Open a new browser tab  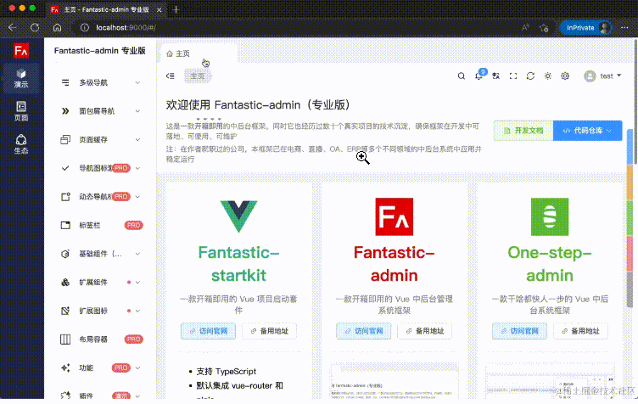pos(176,9)
